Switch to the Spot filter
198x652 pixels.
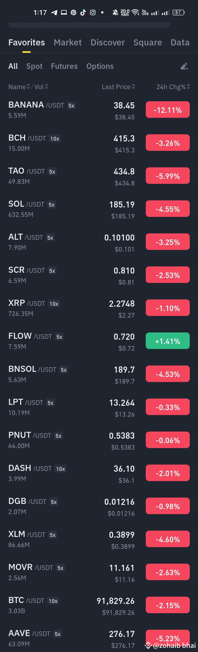tap(34, 66)
